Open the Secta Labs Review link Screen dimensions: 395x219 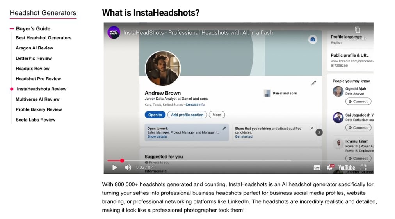click(36, 120)
